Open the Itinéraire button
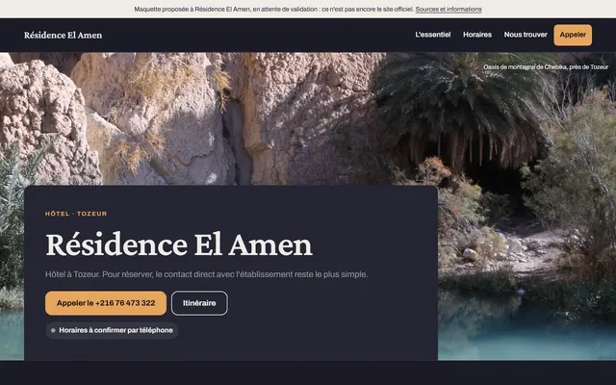The width and height of the screenshot is (616, 385). click(x=199, y=303)
